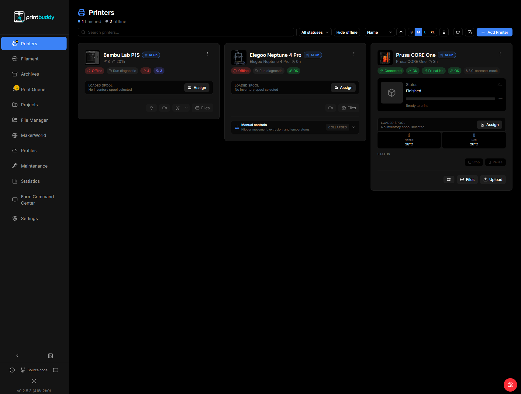The image size is (521, 394).
Task: Open the Elegoo Neptune 4 Pro kebab menu
Action: pyautogui.click(x=354, y=54)
